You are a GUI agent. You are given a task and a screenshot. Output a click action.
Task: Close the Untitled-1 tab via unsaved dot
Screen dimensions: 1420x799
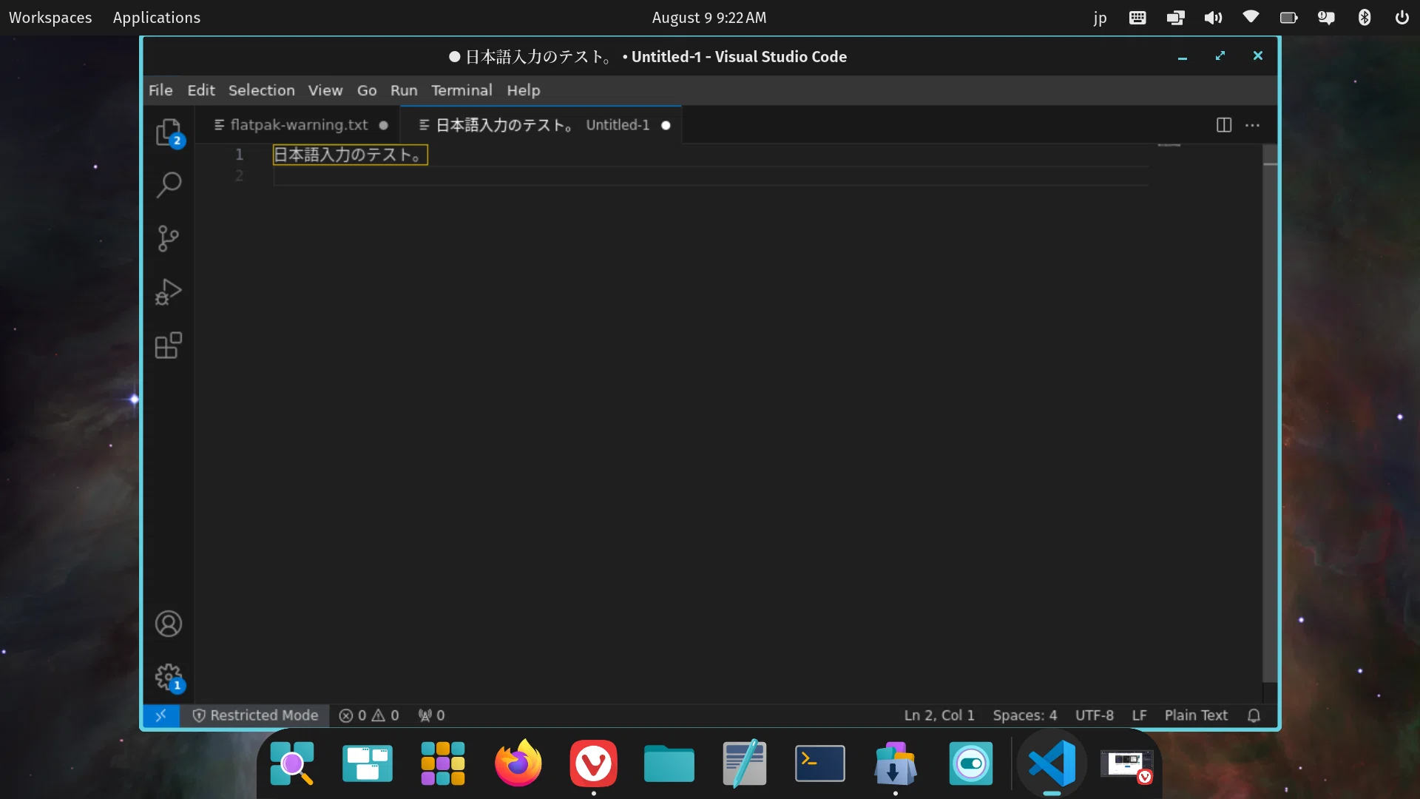tap(666, 125)
